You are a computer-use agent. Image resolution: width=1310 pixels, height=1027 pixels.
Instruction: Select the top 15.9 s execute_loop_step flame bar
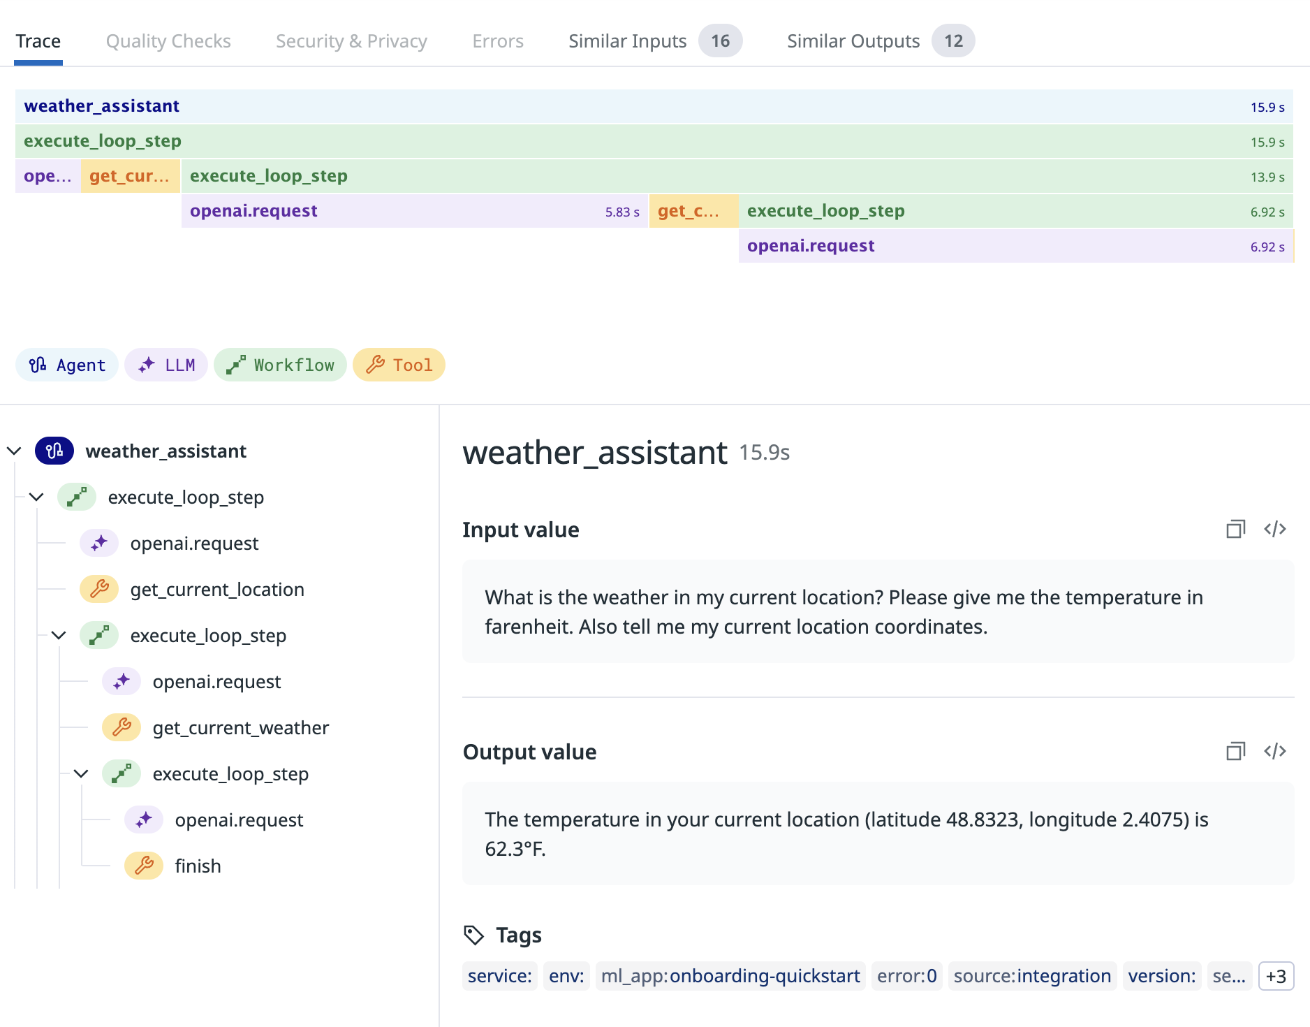tap(654, 141)
